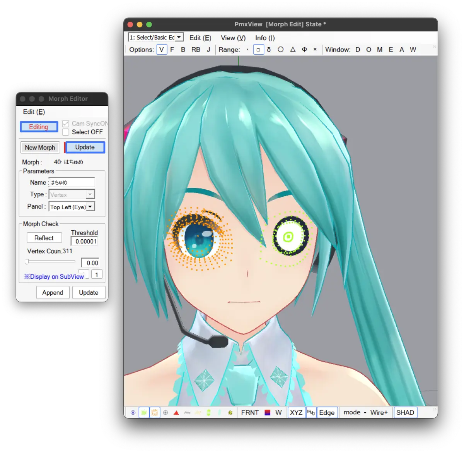The width and height of the screenshot is (464, 453).
Task: Select the square box range icon
Action: (x=258, y=50)
